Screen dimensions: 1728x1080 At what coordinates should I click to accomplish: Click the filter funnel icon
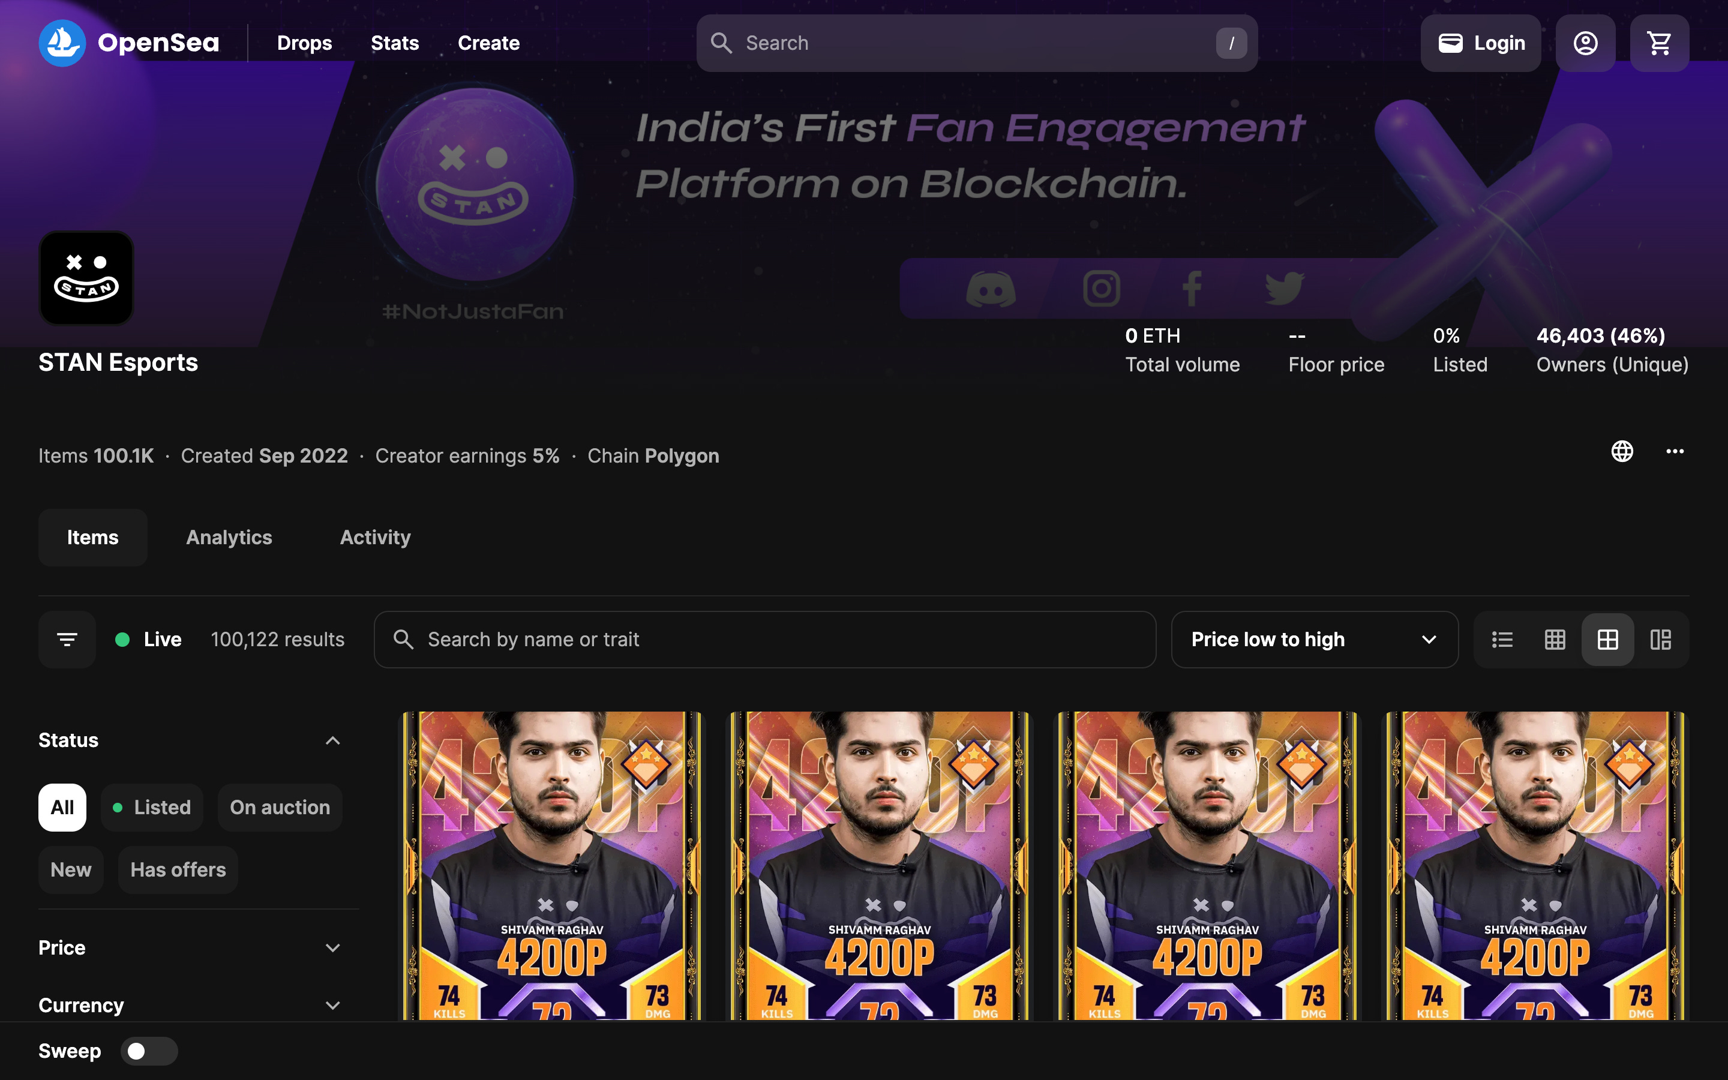click(67, 639)
